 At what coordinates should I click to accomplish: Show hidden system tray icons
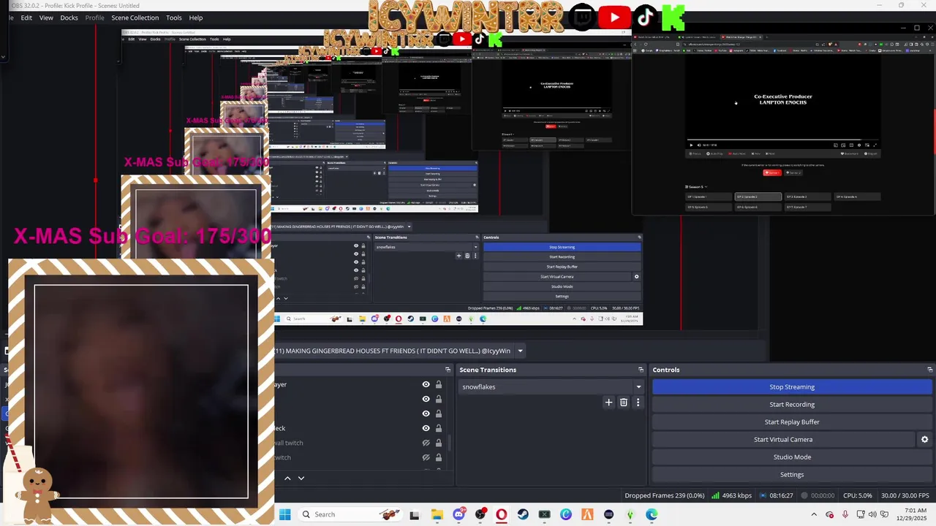(814, 515)
